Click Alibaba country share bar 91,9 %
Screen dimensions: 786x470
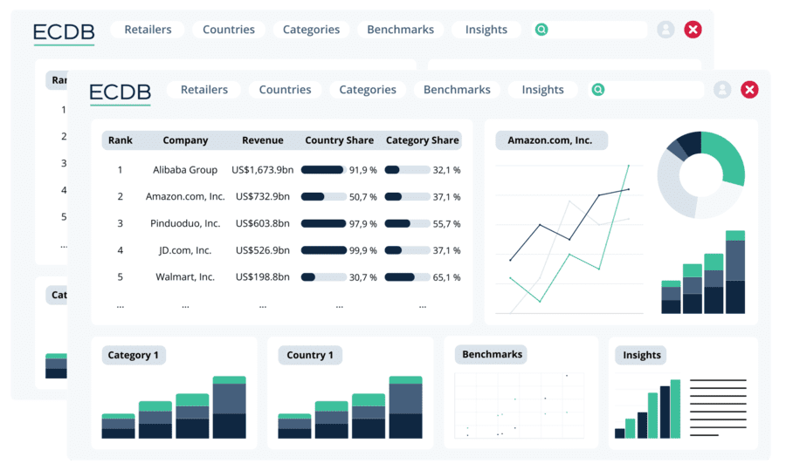(x=323, y=170)
